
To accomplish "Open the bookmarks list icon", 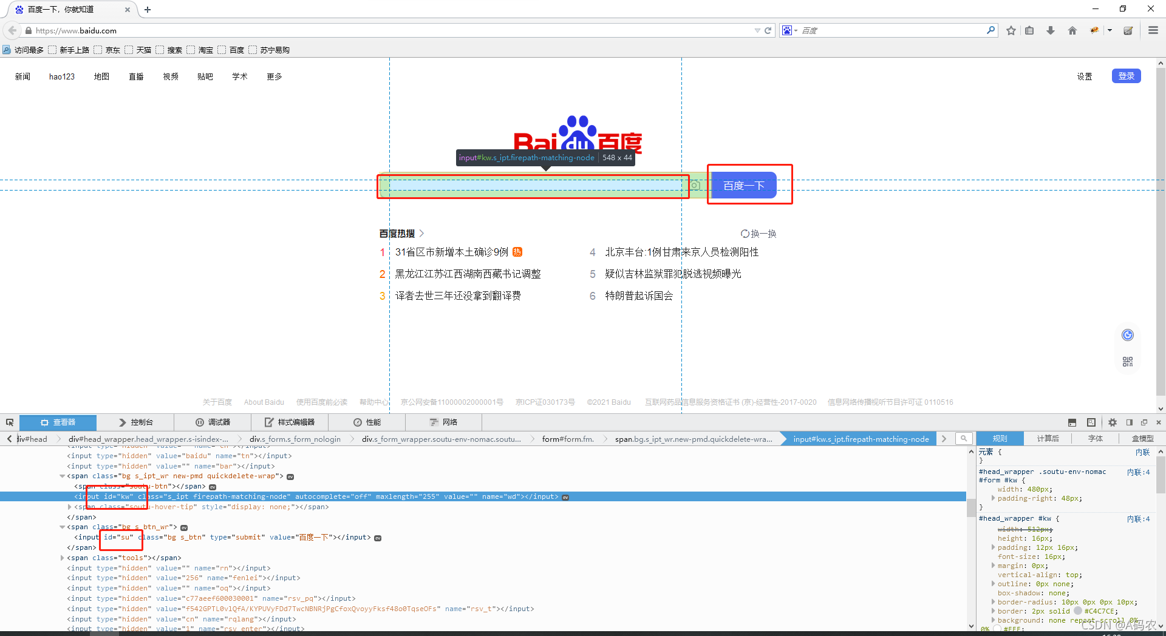I will [1029, 30].
